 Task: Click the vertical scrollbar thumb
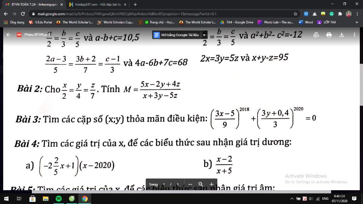pyautogui.click(x=361, y=84)
